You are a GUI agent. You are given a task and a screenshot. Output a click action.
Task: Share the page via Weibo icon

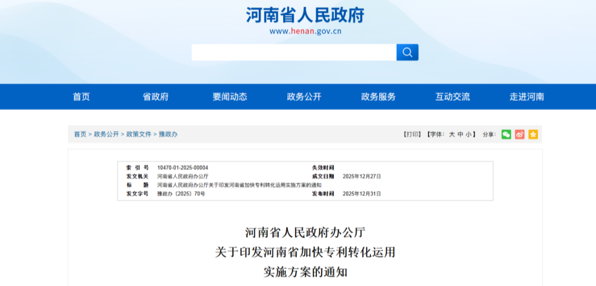click(519, 134)
